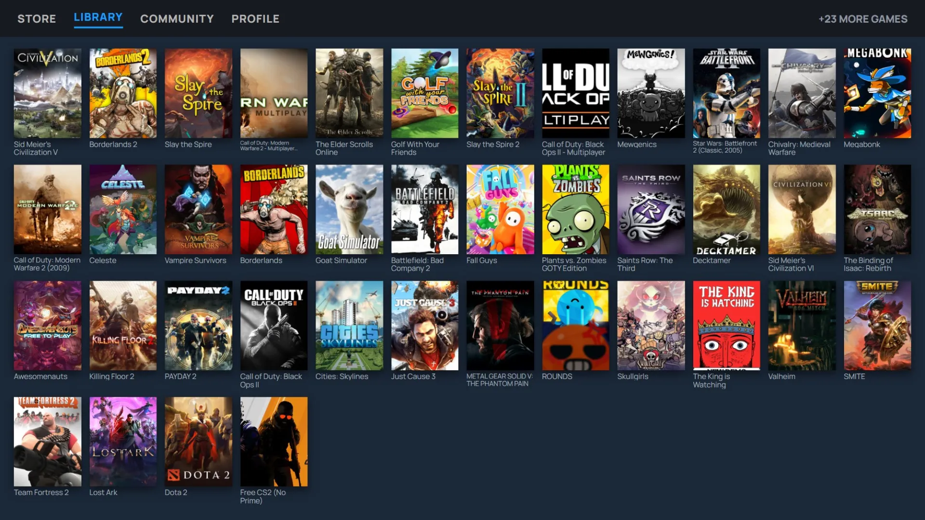925x520 pixels.
Task: Click the +23 More Games link
Action: (x=863, y=19)
